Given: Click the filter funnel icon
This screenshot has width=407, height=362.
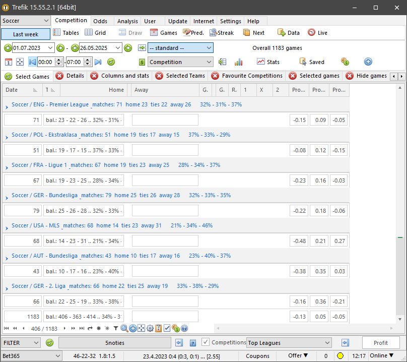Looking at the screenshot, I should pyautogui.click(x=115, y=328).
